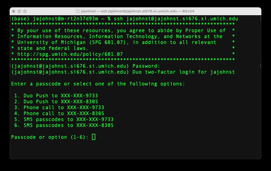Open the spg.umich.edu policy URL

coord(70,54)
